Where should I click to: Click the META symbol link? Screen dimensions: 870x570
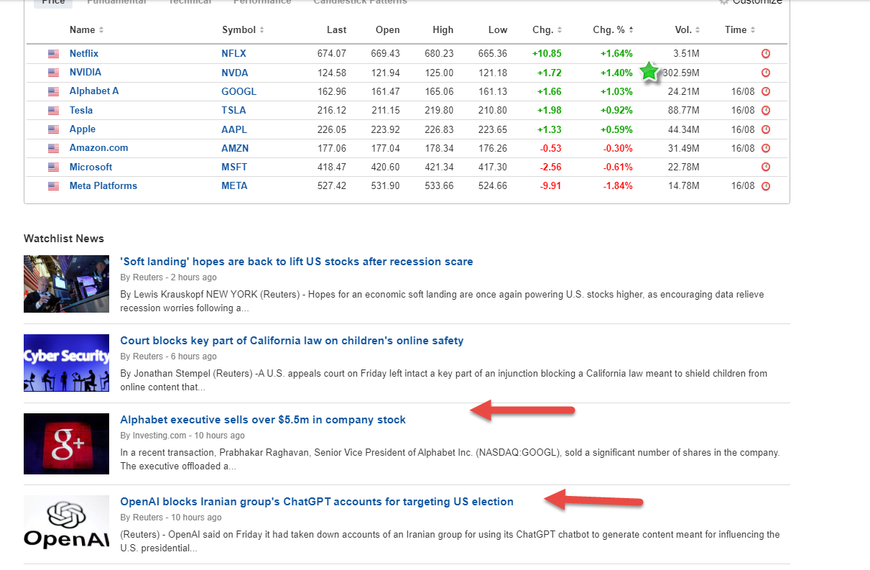234,186
